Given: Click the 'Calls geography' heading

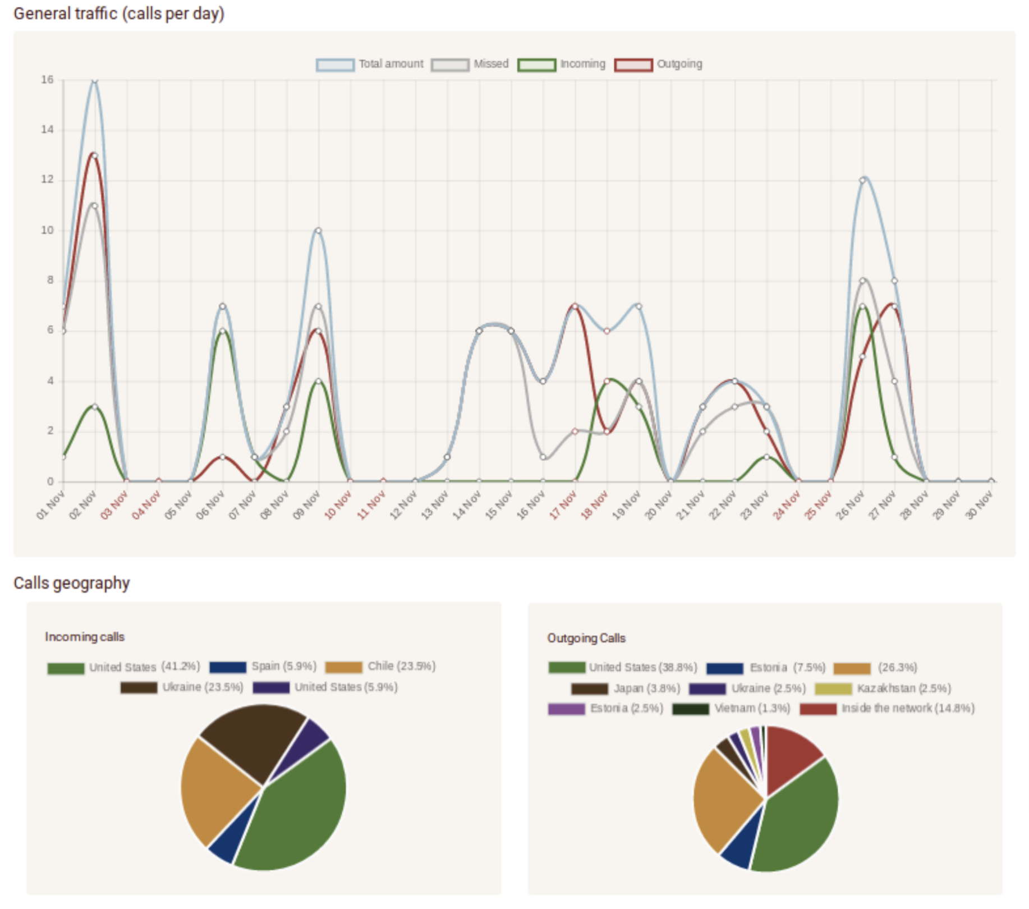Looking at the screenshot, I should (72, 584).
